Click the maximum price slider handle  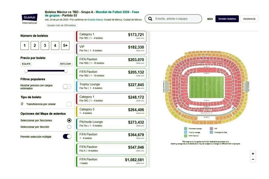66,71
